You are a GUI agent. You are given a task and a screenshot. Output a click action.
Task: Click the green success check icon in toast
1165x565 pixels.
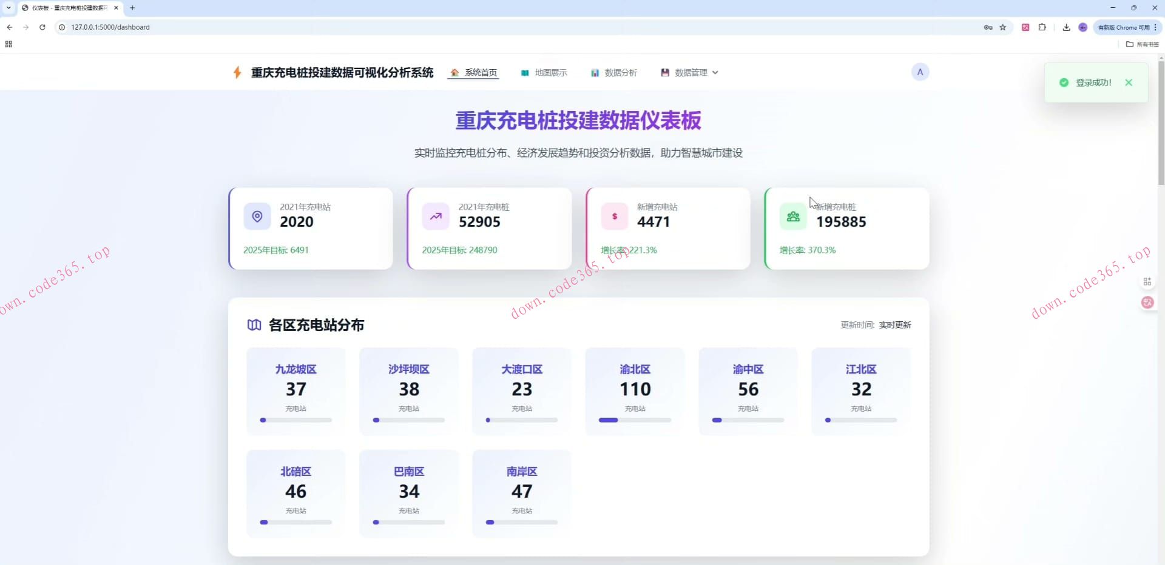click(1064, 82)
